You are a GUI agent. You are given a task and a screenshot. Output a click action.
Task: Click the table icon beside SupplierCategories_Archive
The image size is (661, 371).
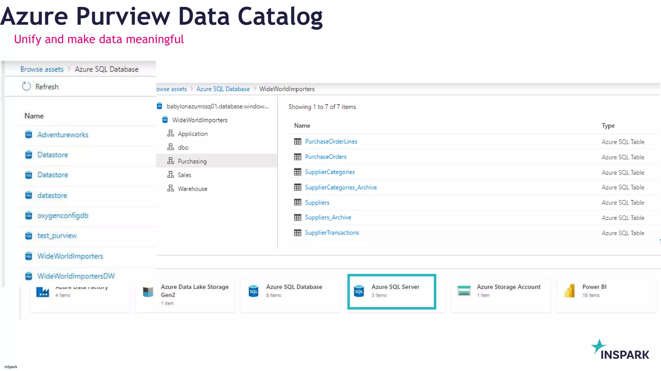298,187
